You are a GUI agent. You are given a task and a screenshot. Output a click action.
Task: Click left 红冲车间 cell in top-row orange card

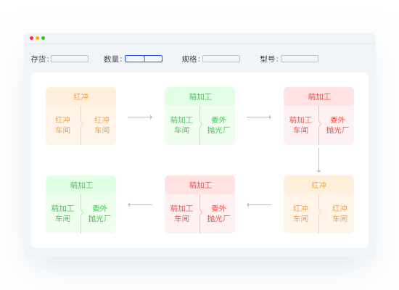62,125
